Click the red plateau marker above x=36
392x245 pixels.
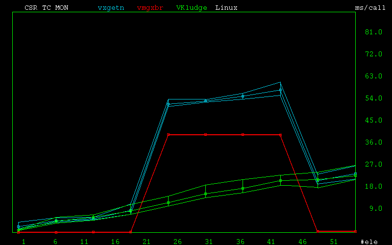point(243,134)
